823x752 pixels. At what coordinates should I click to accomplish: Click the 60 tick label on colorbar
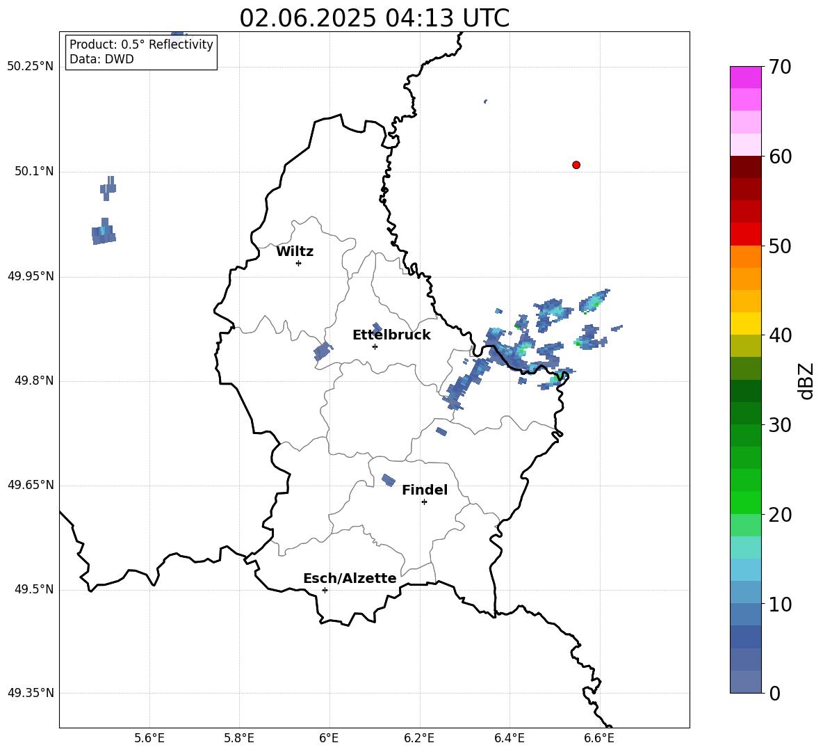(779, 157)
